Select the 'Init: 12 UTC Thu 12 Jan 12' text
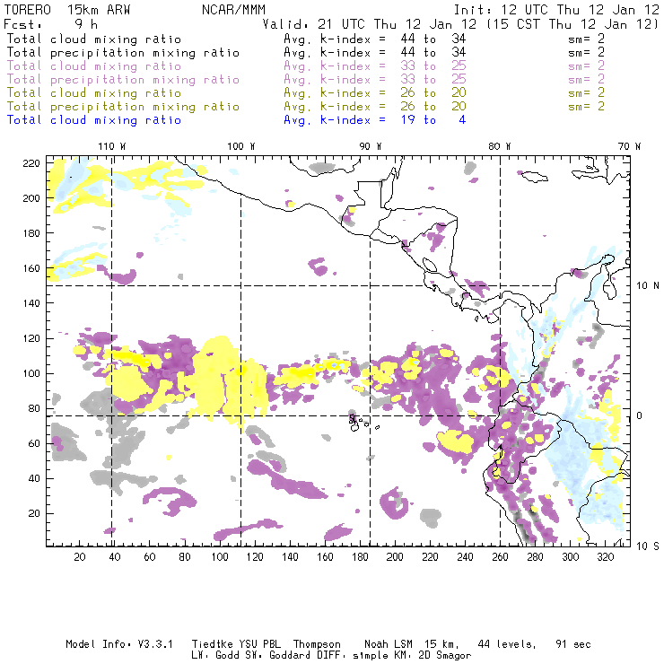The width and height of the screenshot is (664, 664). [556, 10]
